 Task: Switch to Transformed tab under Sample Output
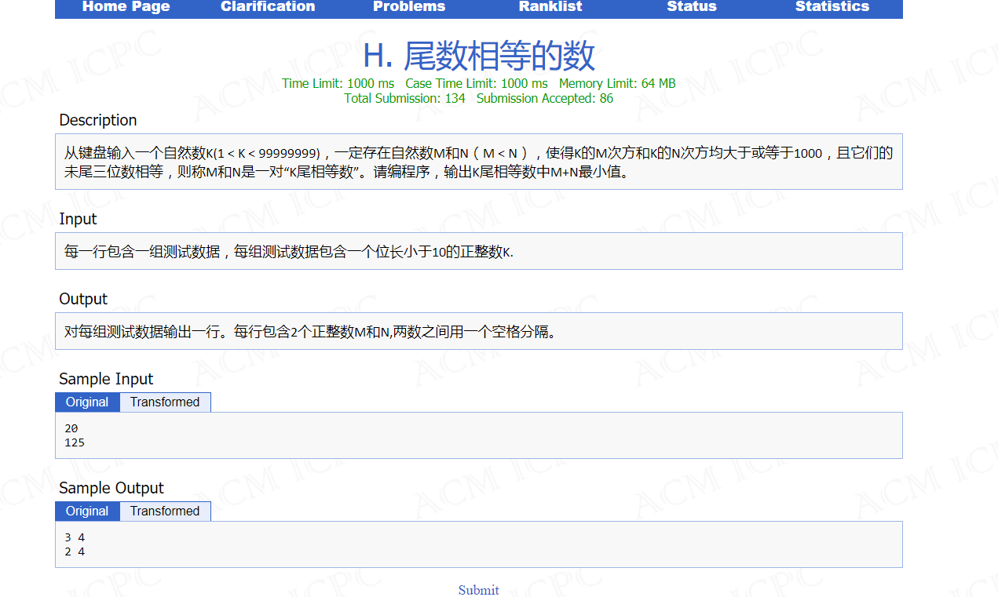(x=165, y=511)
